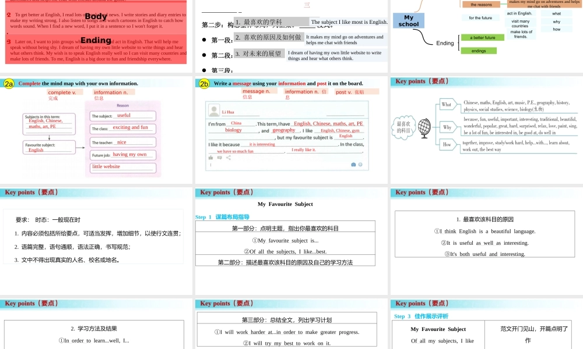The height and width of the screenshot is (349, 583).
Task: Click '①I think English is a beautiful language.'
Action: [485, 231]
